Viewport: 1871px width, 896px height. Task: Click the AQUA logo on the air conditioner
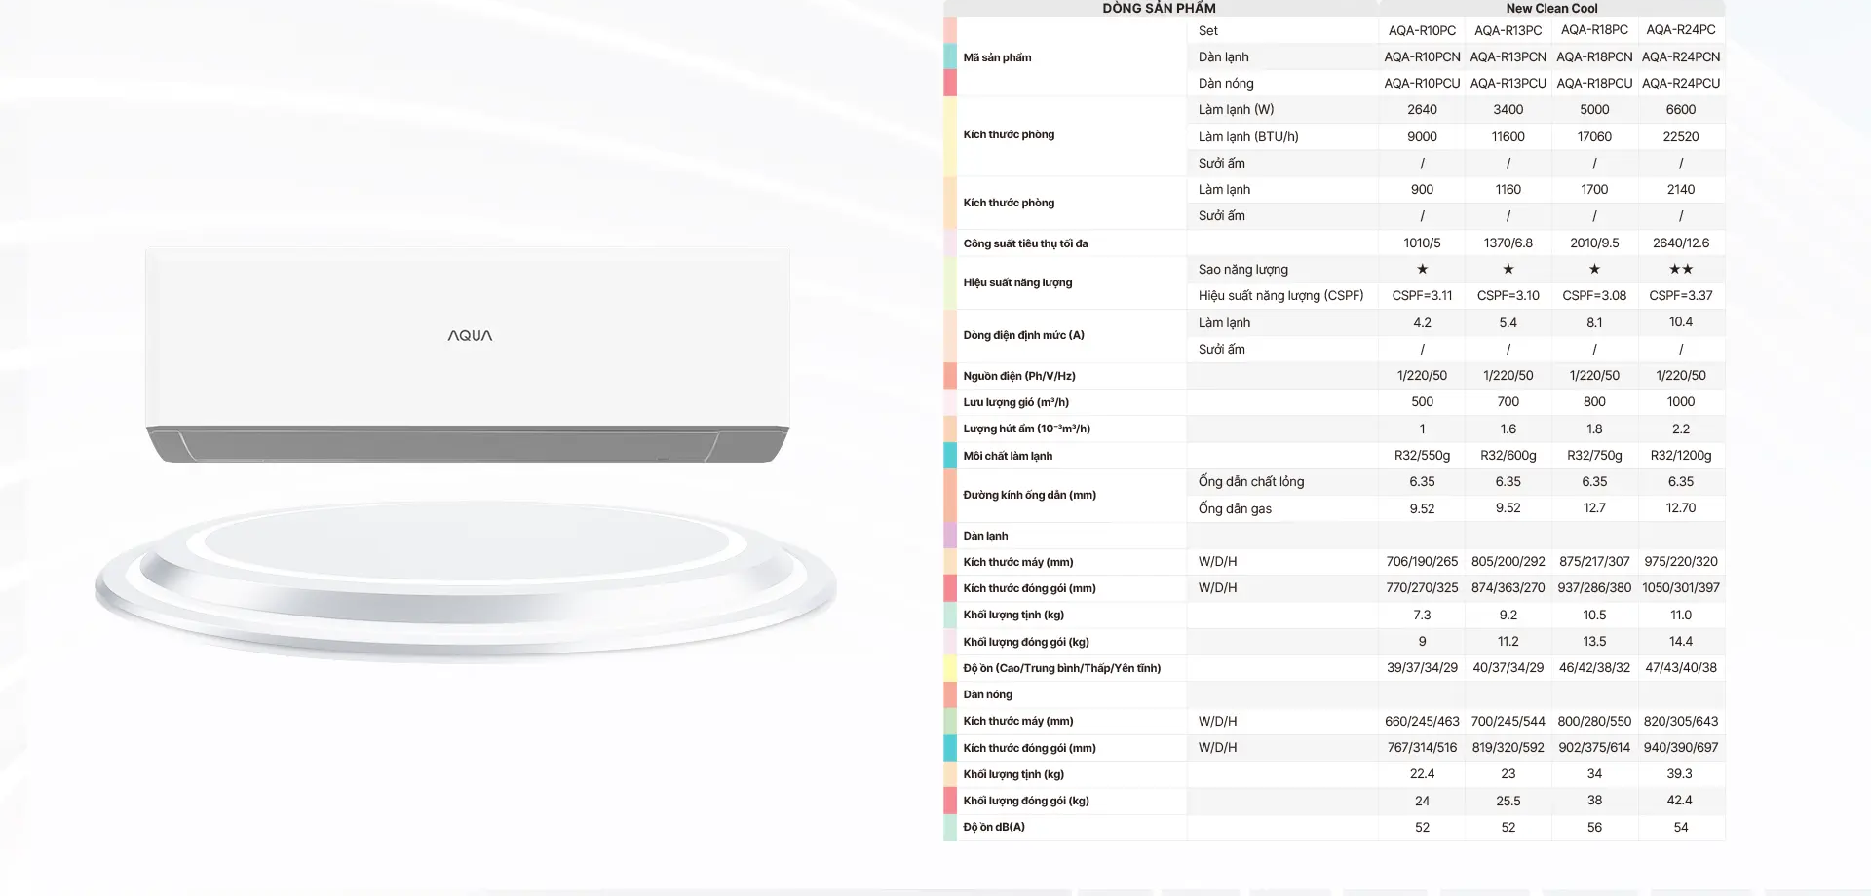point(470,336)
